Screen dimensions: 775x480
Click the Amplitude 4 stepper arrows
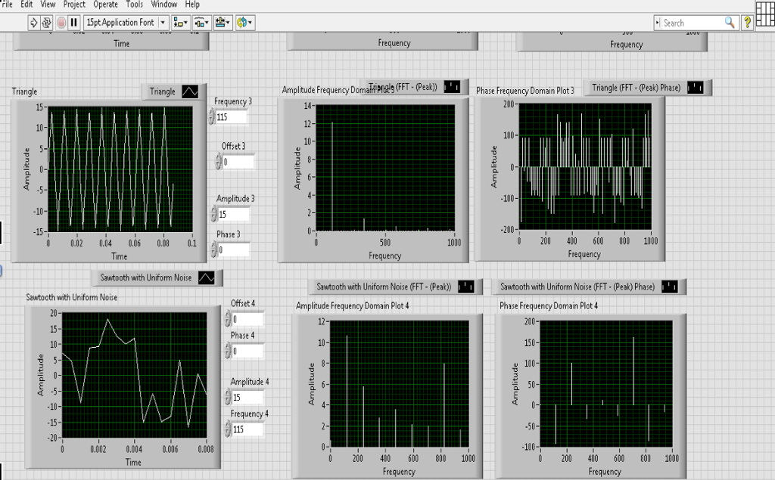coord(227,398)
